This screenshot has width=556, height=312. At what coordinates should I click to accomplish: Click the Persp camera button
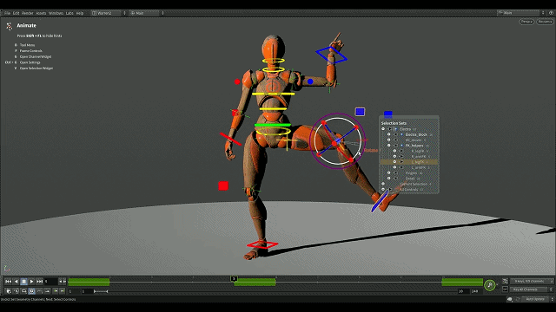pyautogui.click(x=527, y=22)
